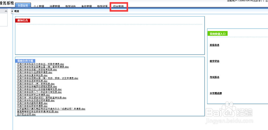This screenshot has height=130, width=268.
Task: Click the 概览 breadcrumb label
Action: 17,11
